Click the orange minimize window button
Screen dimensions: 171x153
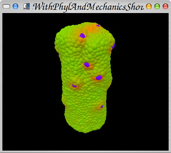[x=149, y=6]
